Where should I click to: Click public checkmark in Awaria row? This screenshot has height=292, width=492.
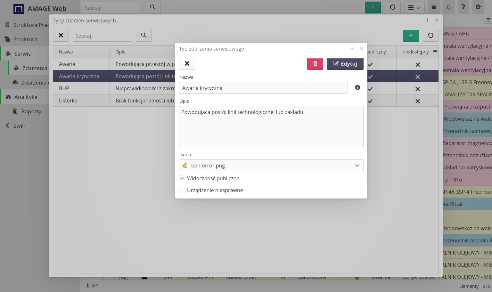[x=370, y=65]
